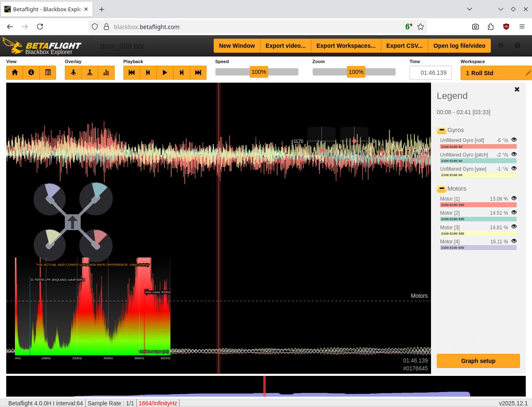Screen dimensions: 532x407
Task: Click the Betaflight Blackbox Explorer logo
Action: click(42, 46)
